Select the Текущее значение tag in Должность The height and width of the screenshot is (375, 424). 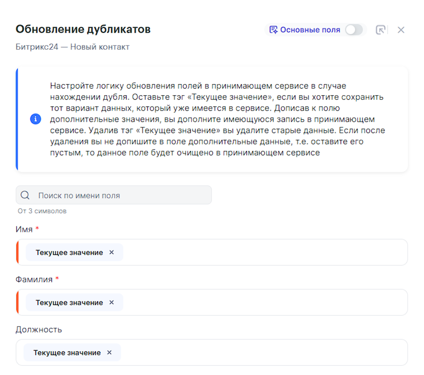(67, 353)
